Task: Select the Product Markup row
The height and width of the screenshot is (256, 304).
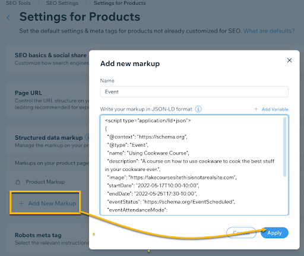Action: [x=47, y=182]
